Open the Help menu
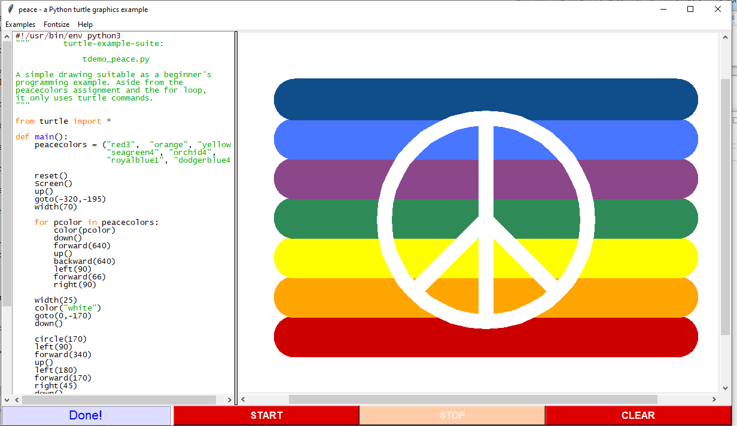 (x=86, y=25)
